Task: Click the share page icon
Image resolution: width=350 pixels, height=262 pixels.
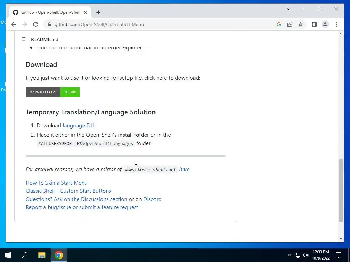Action: 290,24
